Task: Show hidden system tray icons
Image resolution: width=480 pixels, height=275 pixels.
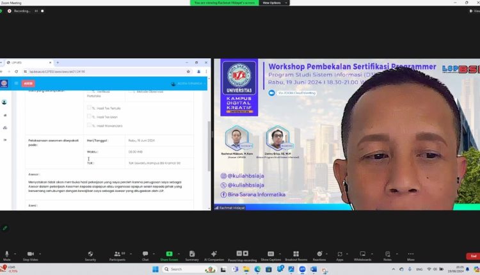Action: pyautogui.click(x=394, y=269)
